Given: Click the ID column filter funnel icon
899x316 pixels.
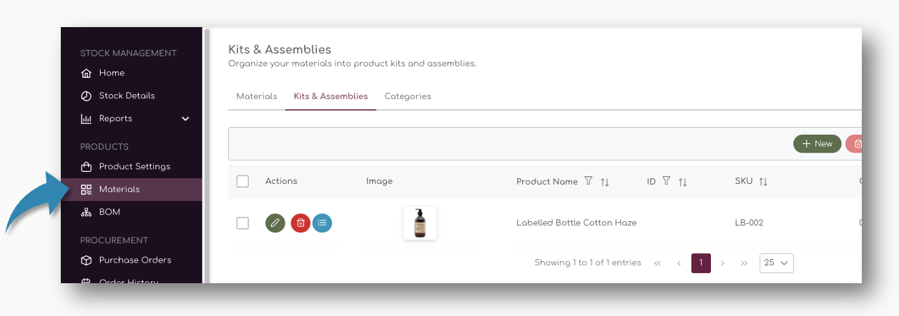Looking at the screenshot, I should tap(667, 181).
